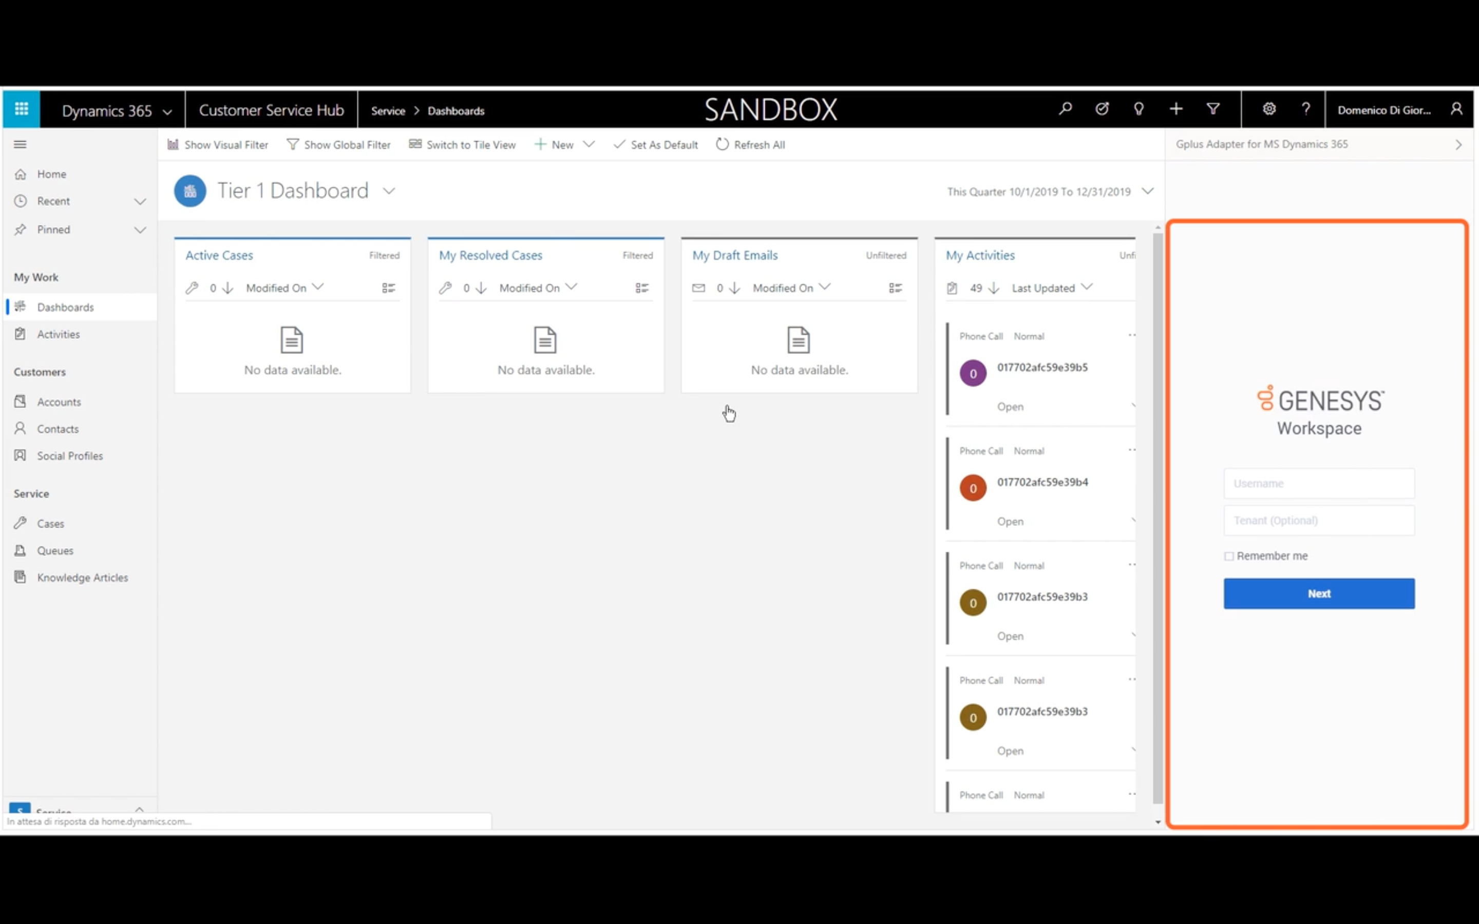Screen dimensions: 1479x924
Task: Click the search magnifier icon
Action: click(1065, 109)
